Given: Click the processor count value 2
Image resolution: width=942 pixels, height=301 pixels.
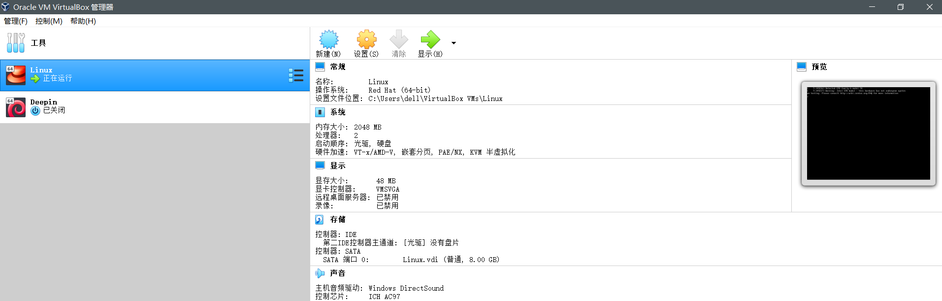Looking at the screenshot, I should coord(356,135).
